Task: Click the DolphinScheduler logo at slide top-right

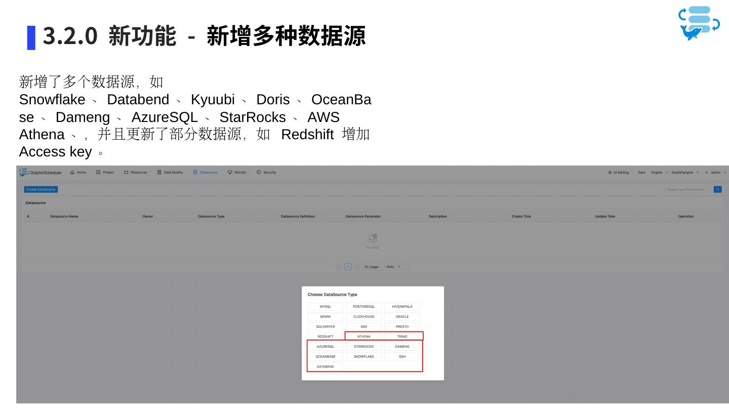Action: [699, 23]
